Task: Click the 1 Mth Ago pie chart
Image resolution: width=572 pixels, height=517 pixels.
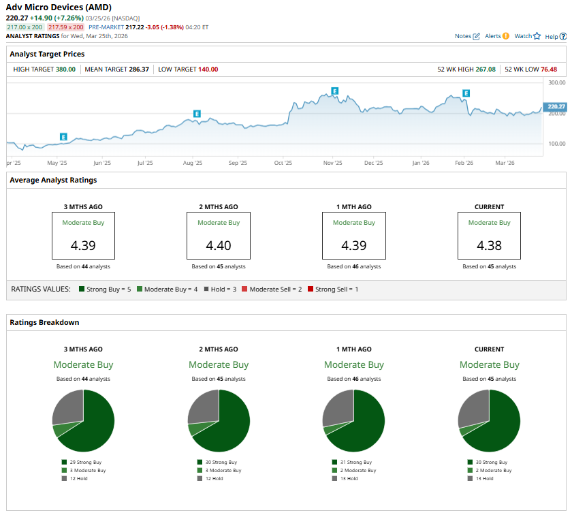Action: (353, 420)
